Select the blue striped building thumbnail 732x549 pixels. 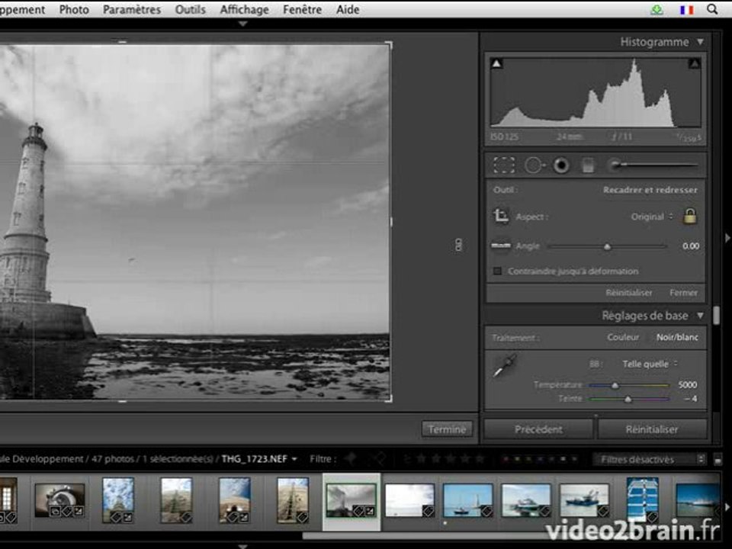coord(642,500)
